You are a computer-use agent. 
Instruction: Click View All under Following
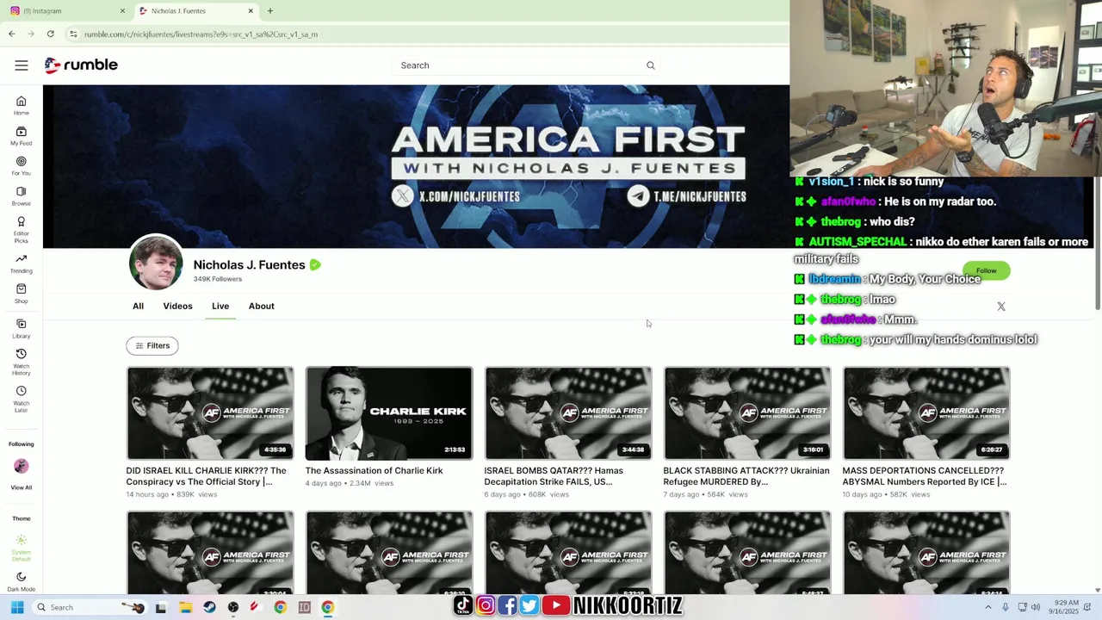pyautogui.click(x=21, y=487)
